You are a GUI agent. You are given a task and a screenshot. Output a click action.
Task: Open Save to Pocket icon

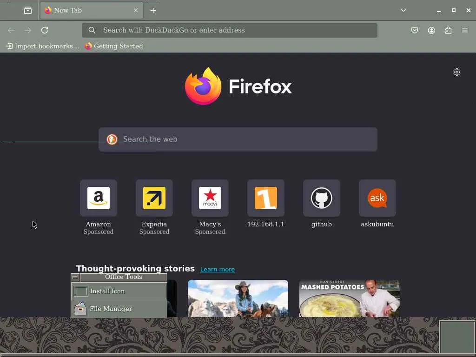tap(414, 30)
